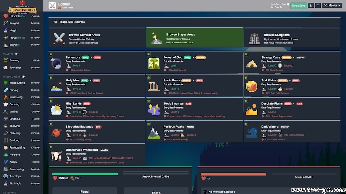Open the Smithing skill
This screenshot has height=194, width=346.
pyautogui.click(x=21, y=119)
